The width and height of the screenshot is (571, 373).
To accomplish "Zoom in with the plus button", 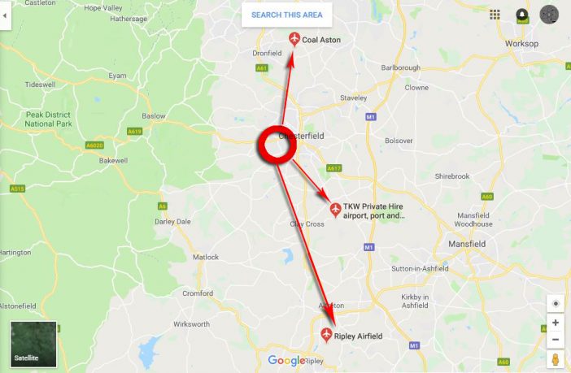I will 556,323.
